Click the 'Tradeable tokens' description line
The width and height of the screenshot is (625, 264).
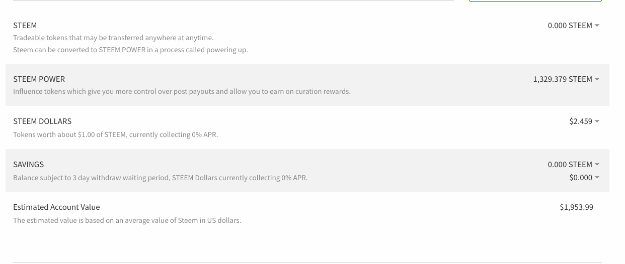pos(113,38)
